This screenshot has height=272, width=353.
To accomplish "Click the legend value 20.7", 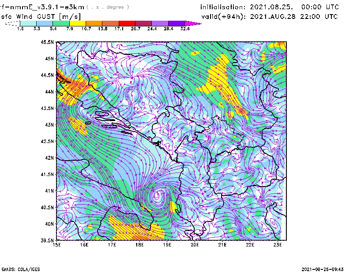I will tap(135, 29).
